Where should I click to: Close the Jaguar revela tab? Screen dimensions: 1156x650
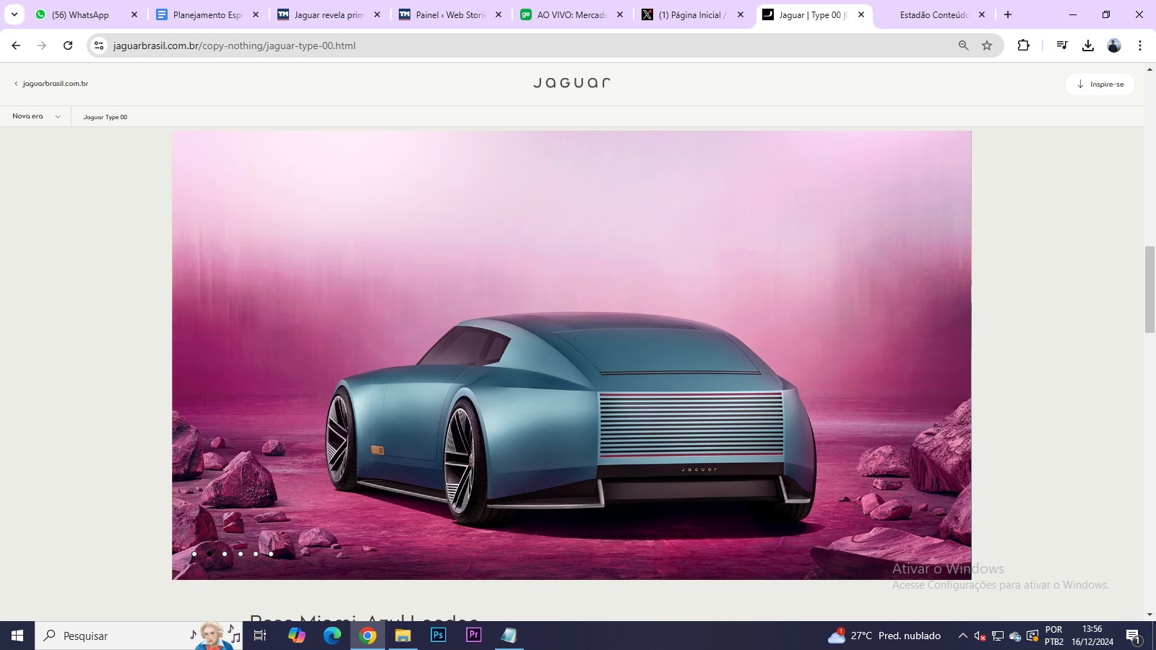pyautogui.click(x=377, y=14)
